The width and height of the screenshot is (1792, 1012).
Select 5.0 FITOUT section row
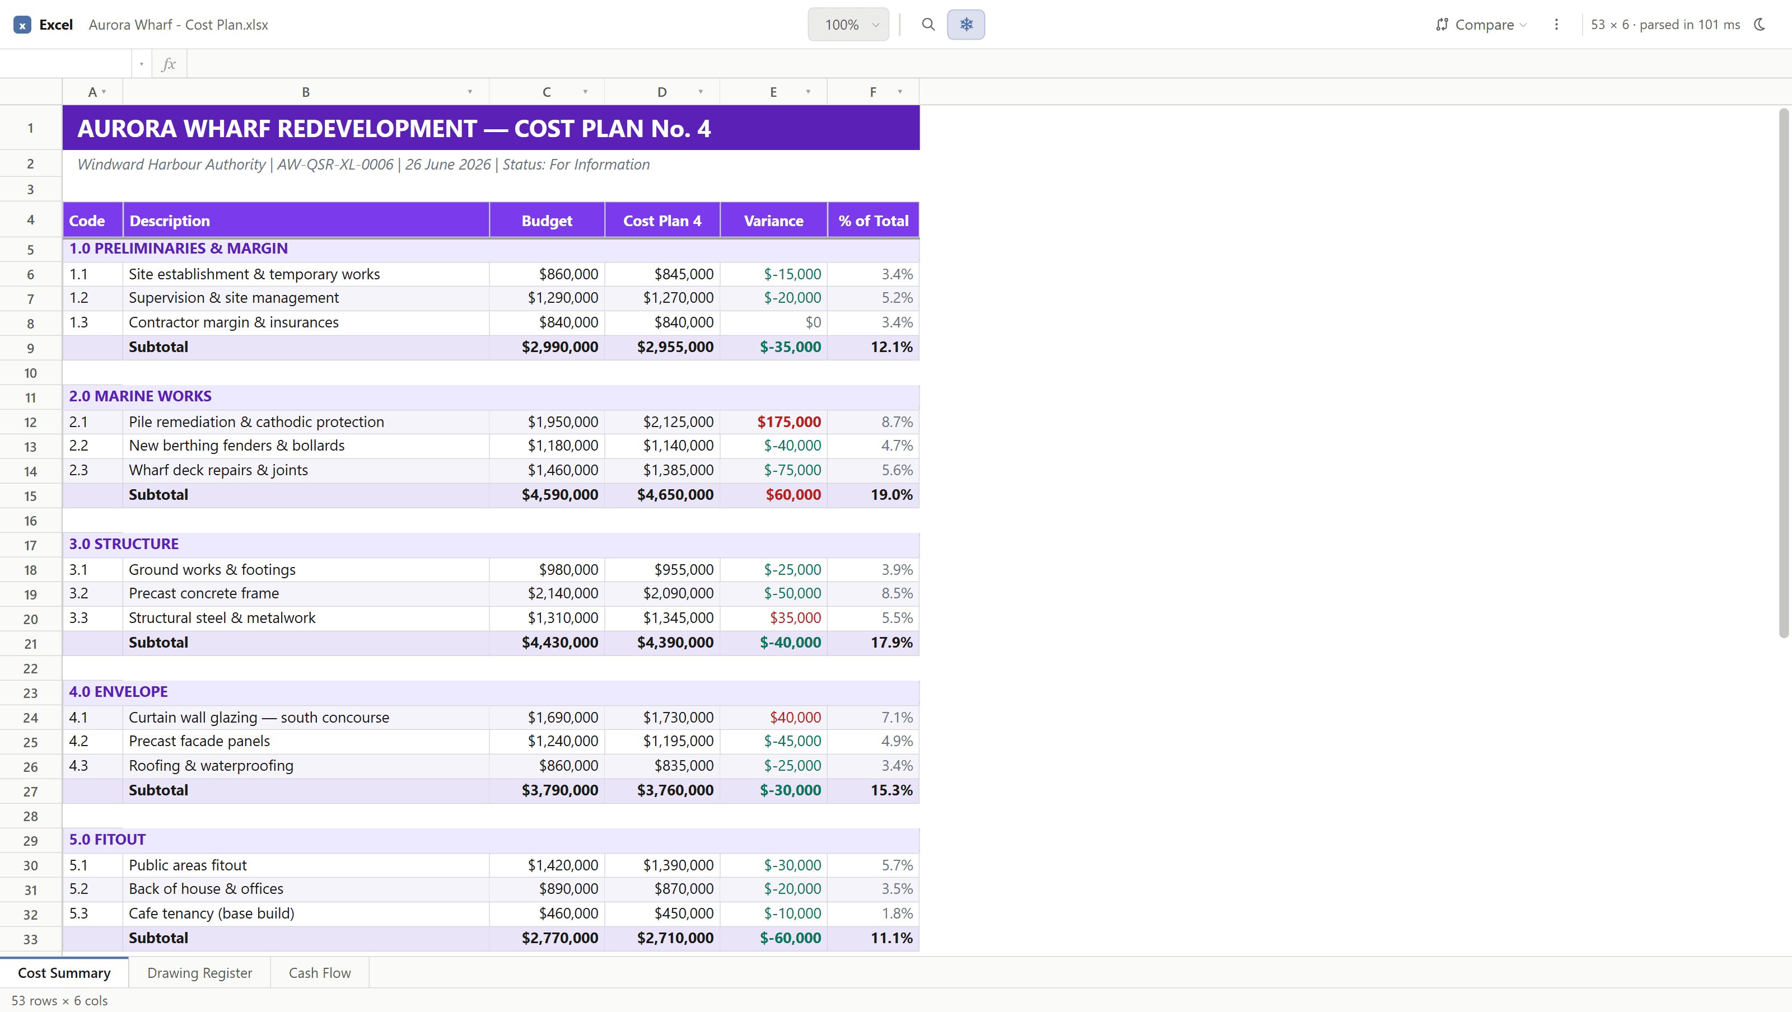pyautogui.click(x=491, y=840)
